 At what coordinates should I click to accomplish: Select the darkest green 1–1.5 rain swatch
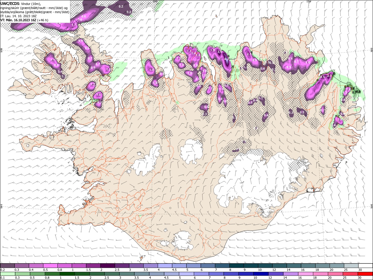point(67,274)
